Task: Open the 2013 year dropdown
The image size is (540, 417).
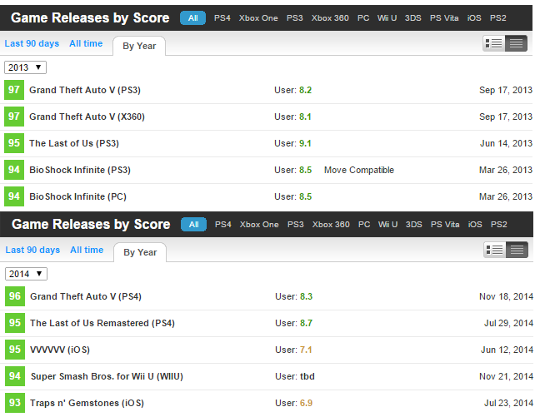Action: [x=25, y=67]
